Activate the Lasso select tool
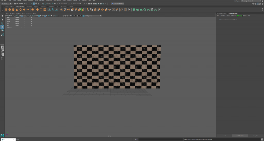 (x=2, y=19)
